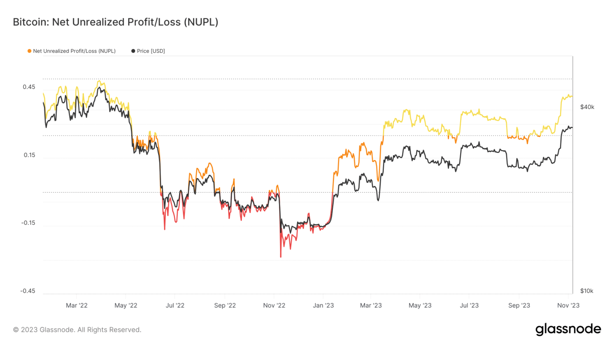Click the chart title Bitcoin NUPL

[116, 22]
